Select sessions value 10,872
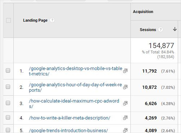The image size is (181, 133). (x=149, y=87)
